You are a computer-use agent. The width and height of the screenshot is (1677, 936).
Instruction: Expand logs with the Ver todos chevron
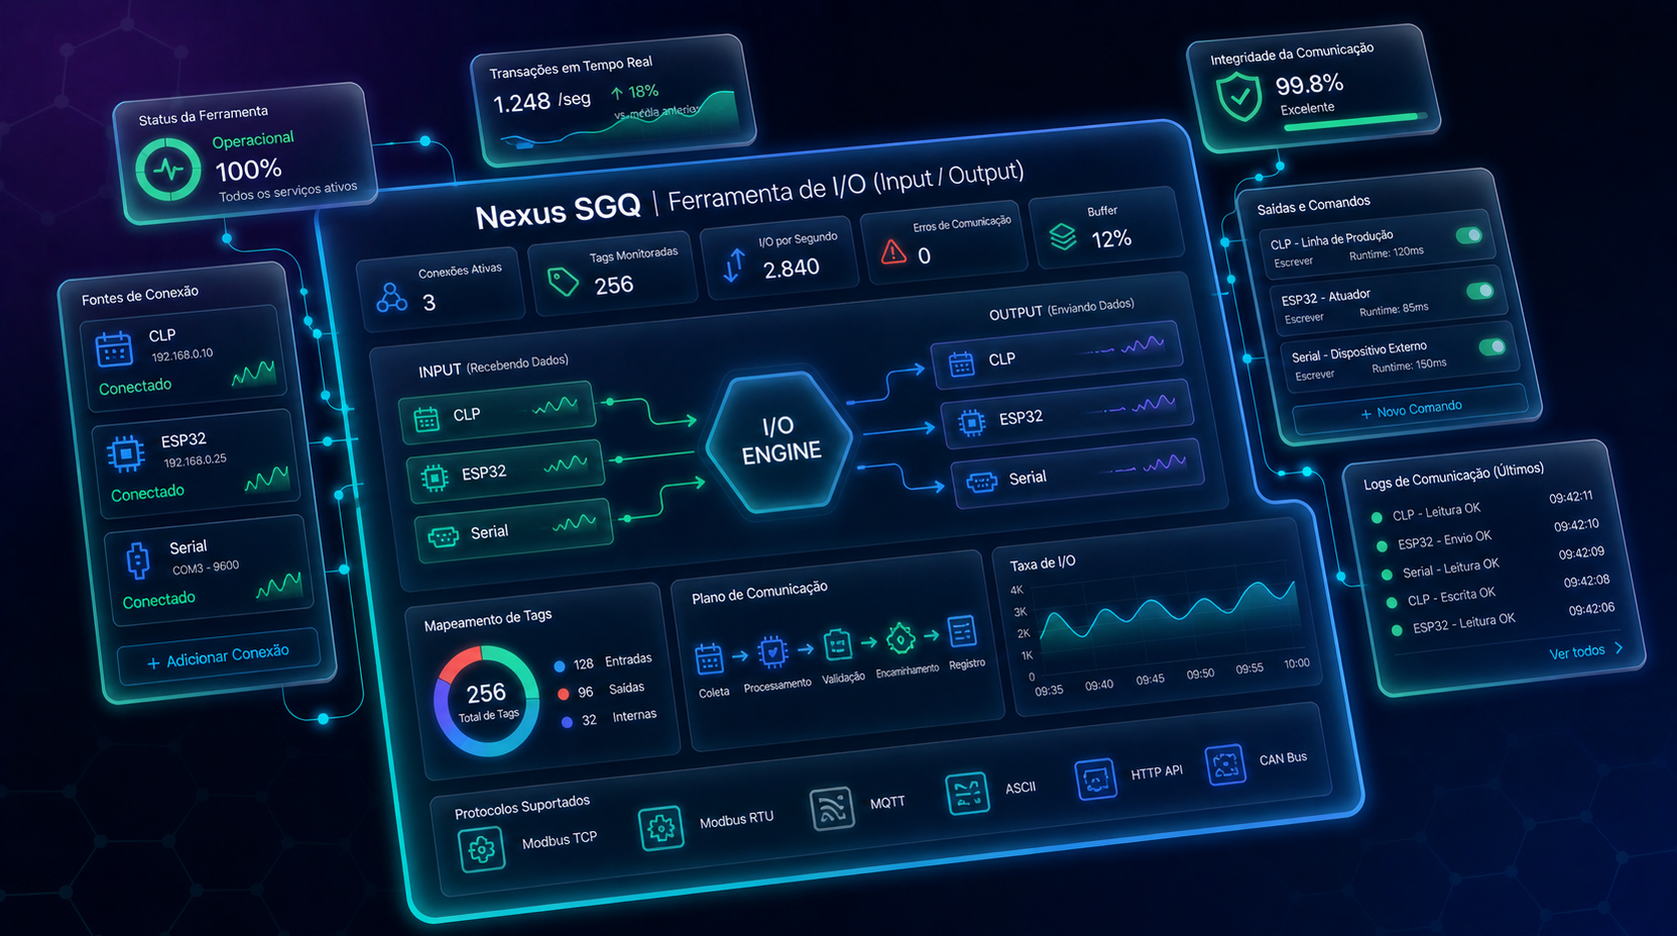[x=1619, y=648]
